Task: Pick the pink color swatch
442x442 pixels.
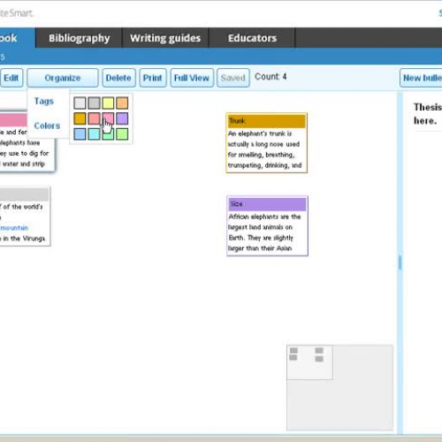Action: [x=108, y=118]
